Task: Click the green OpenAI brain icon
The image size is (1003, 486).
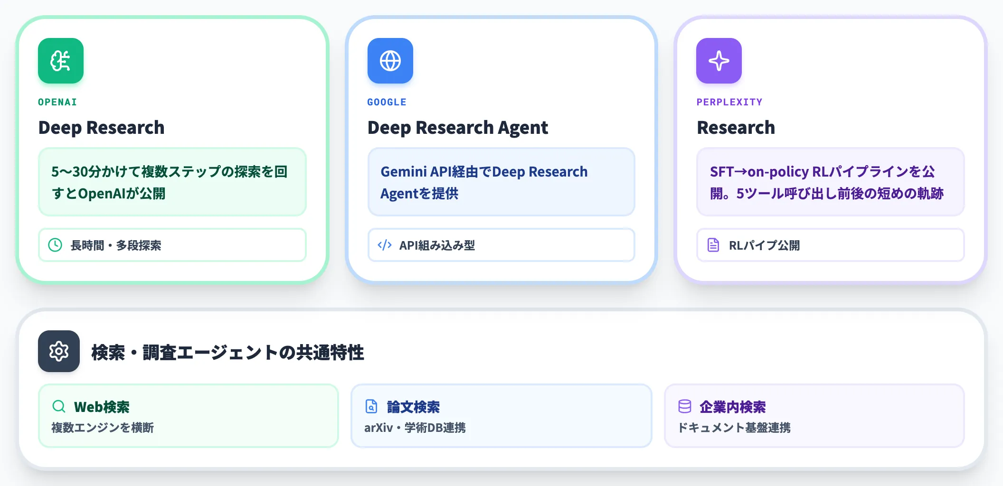Action: click(61, 61)
